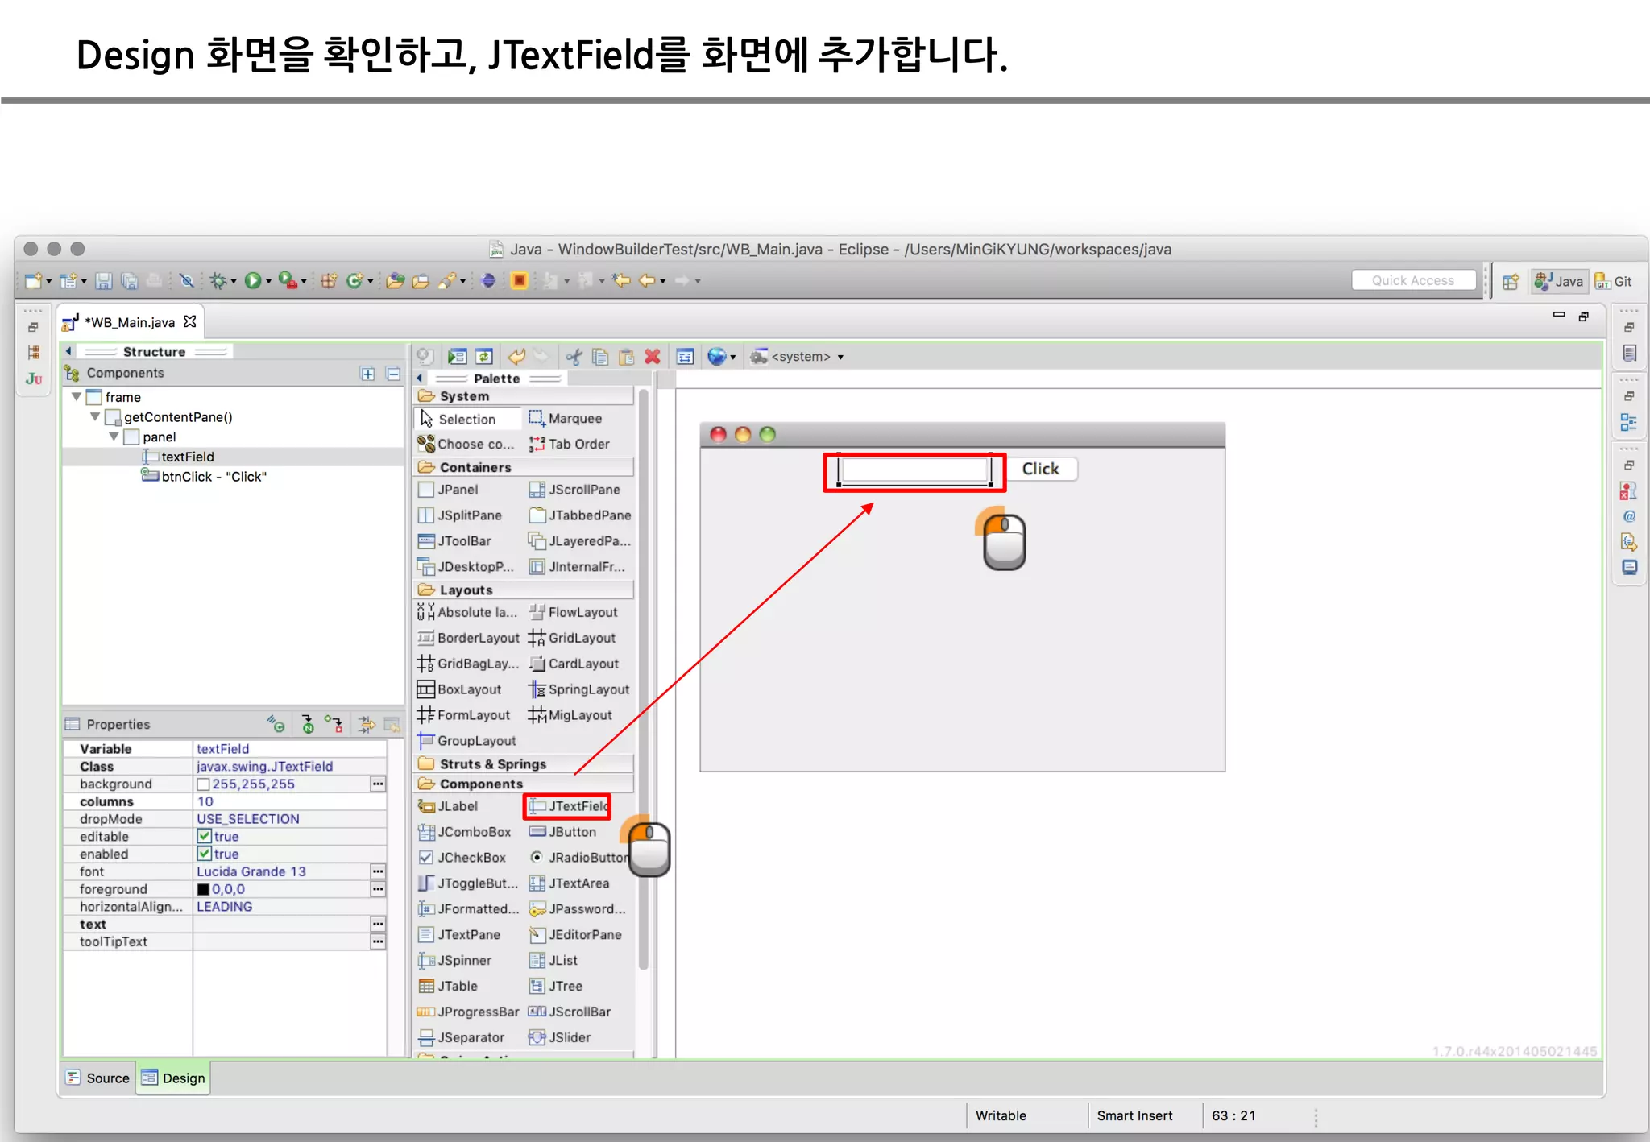Image resolution: width=1650 pixels, height=1142 pixels.
Task: Collapse the getContentPane() node
Action: [x=95, y=416]
